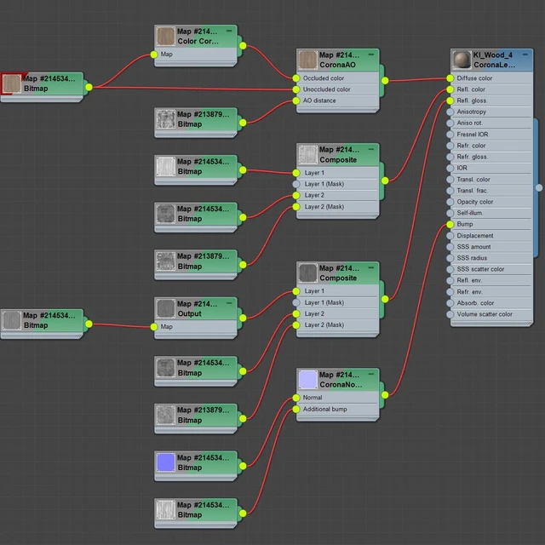Viewport: 545px width, 545px height.
Task: Click the Refl. gloss. yellow input socket
Action: tap(450, 100)
